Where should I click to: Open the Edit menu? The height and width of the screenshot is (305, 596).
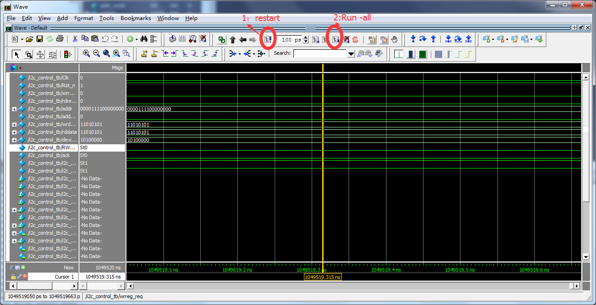point(27,18)
